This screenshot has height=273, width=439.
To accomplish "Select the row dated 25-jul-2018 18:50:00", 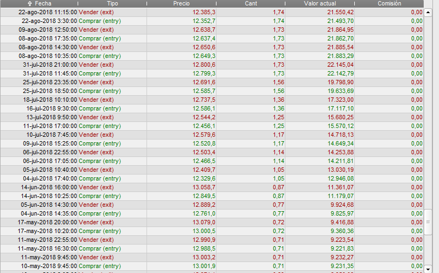I will point(212,91).
